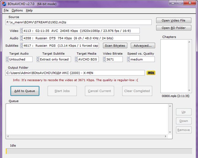Step down the Target Audio option
This screenshot has width=198, height=158.
[7, 60]
